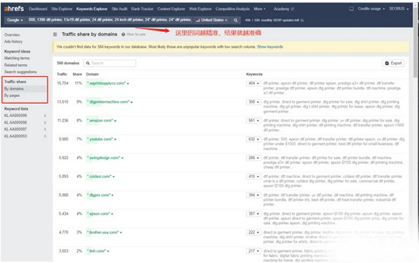
Task: Open Dashboard in top navigation
Action: (x=38, y=9)
